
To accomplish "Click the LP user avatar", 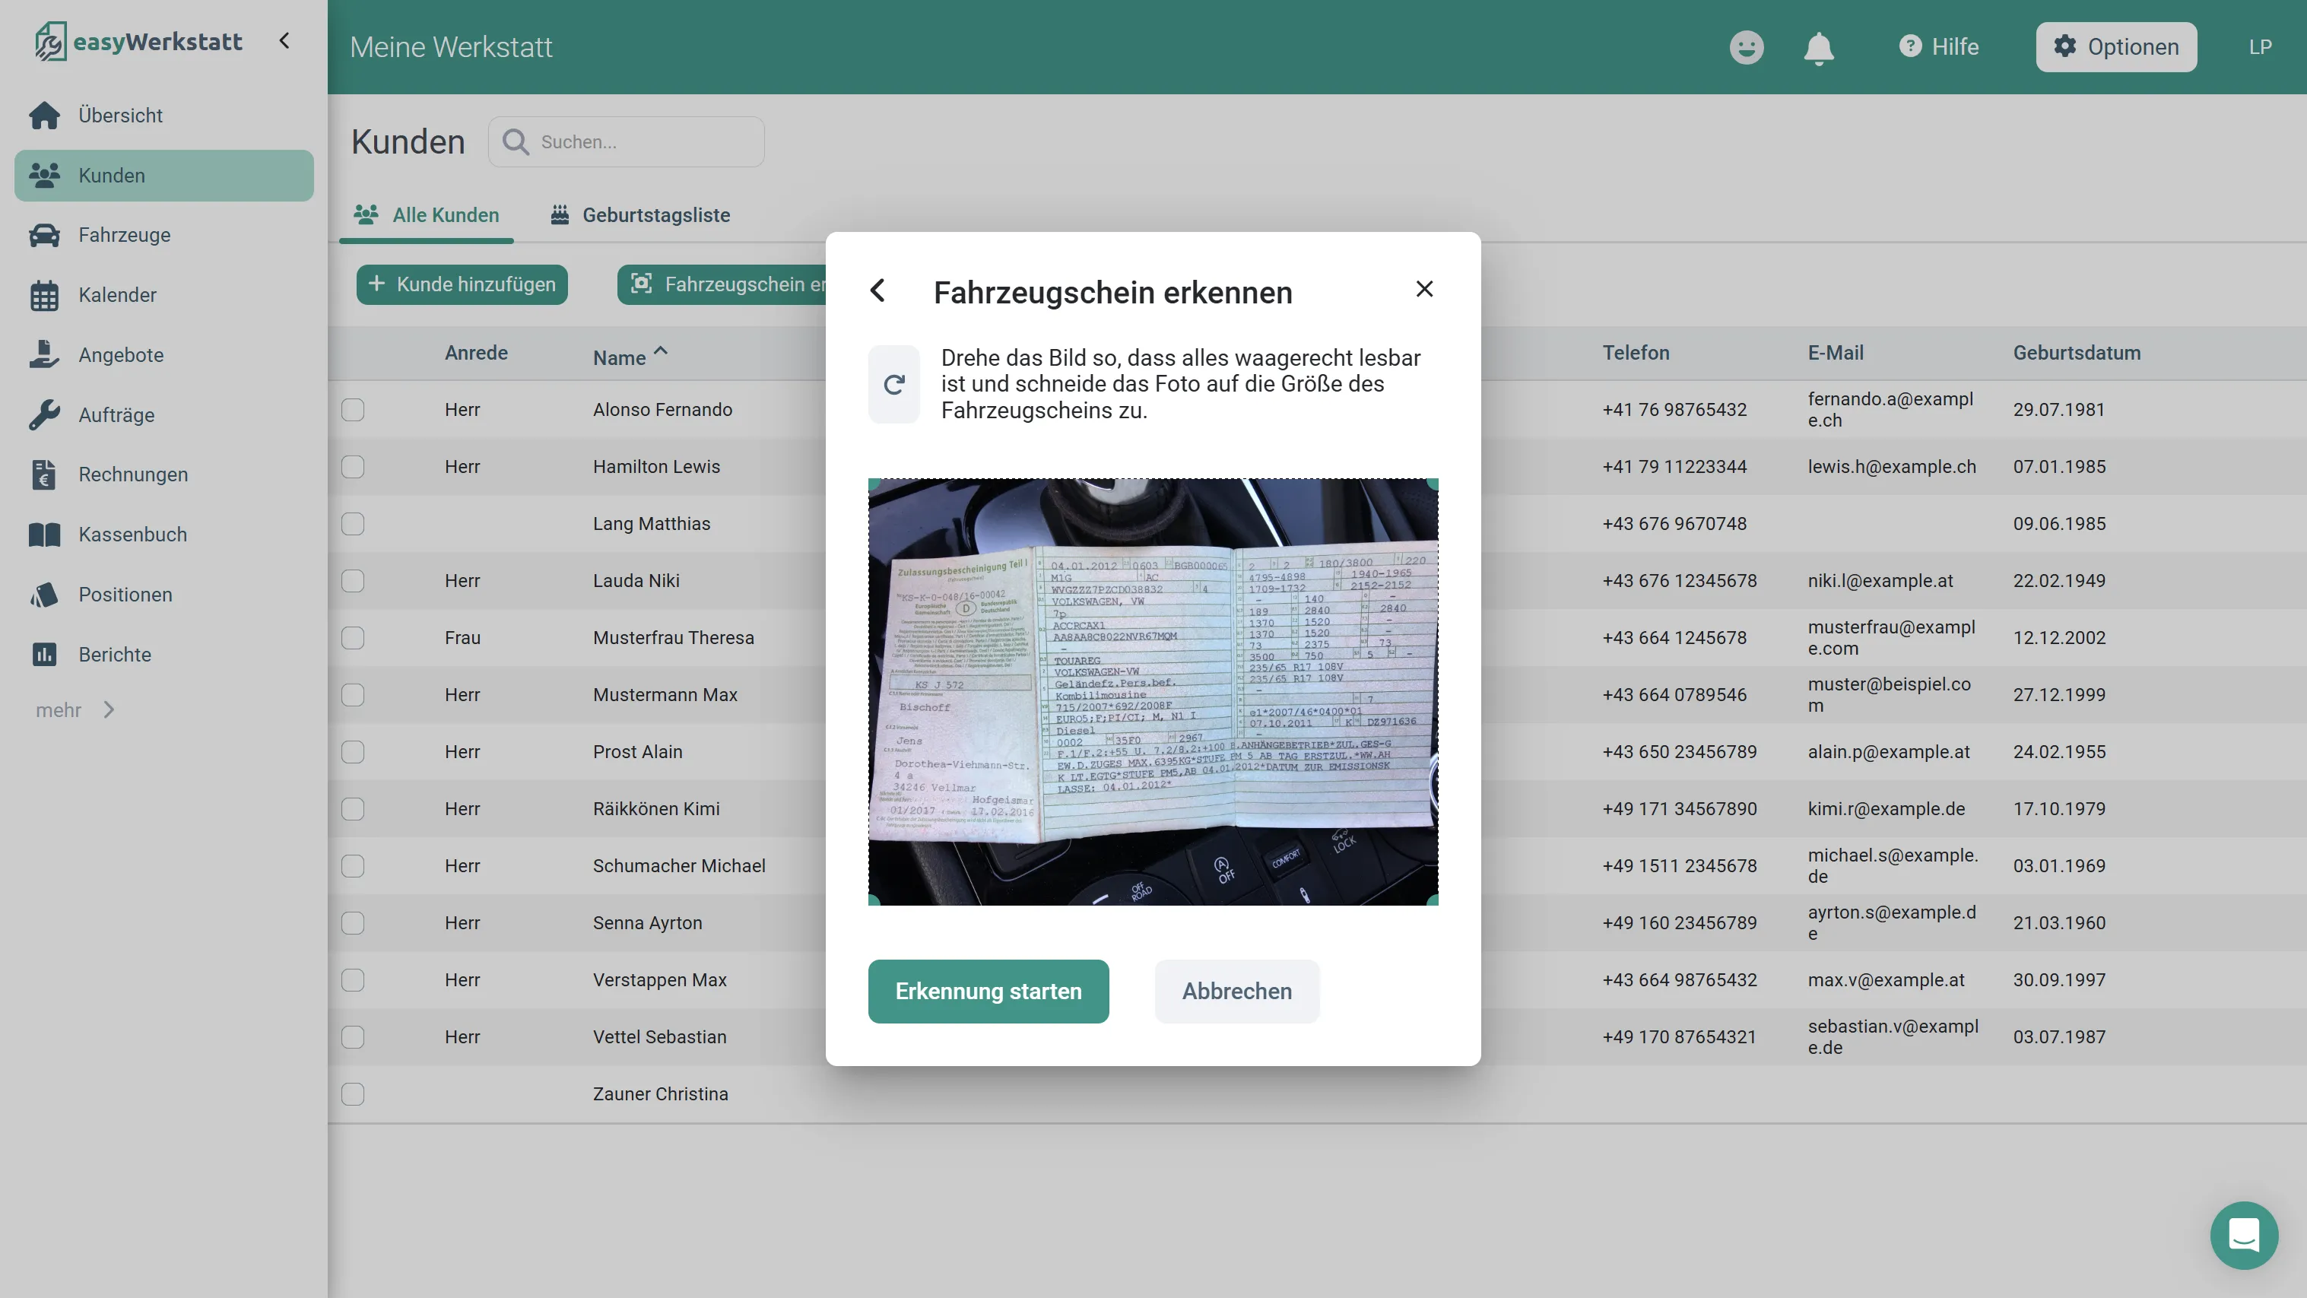I will pos(2260,46).
